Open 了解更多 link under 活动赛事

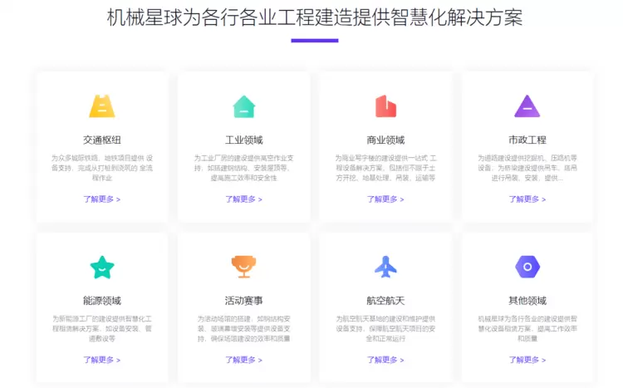244,360
